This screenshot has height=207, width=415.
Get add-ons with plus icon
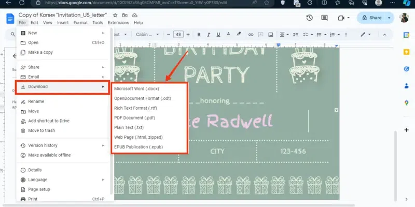[406, 130]
